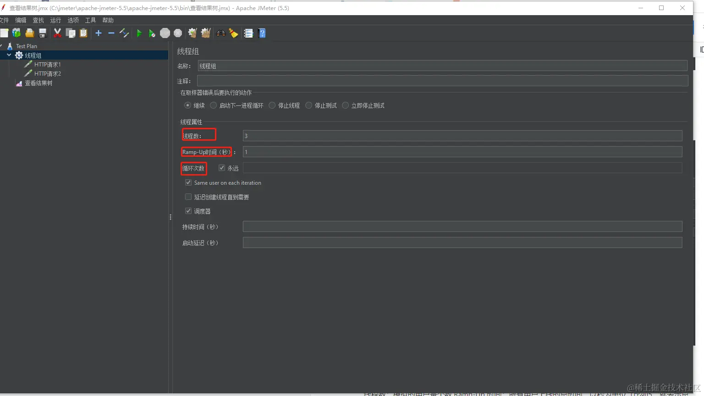
Task: Click the 注释 comment input field
Action: (x=442, y=81)
